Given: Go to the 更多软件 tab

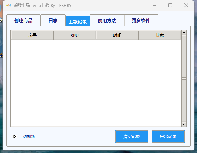Looking at the screenshot, I should [141, 20].
